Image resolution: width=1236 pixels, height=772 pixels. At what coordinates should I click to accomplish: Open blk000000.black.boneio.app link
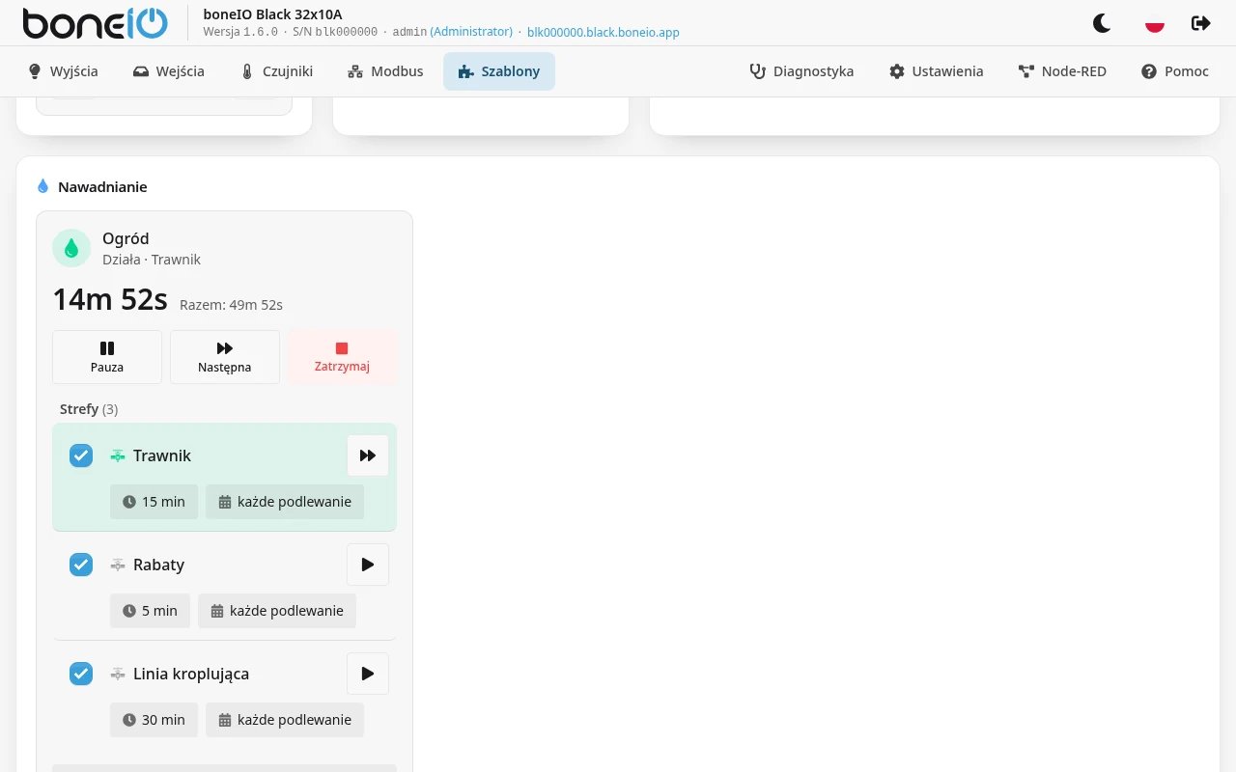[604, 32]
